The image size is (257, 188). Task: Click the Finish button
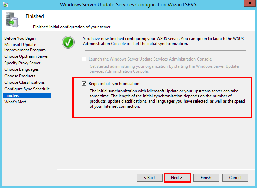tap(206, 178)
